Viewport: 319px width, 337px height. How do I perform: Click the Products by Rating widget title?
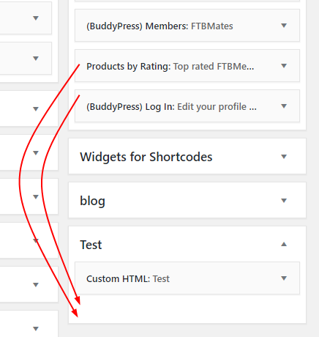[170, 67]
